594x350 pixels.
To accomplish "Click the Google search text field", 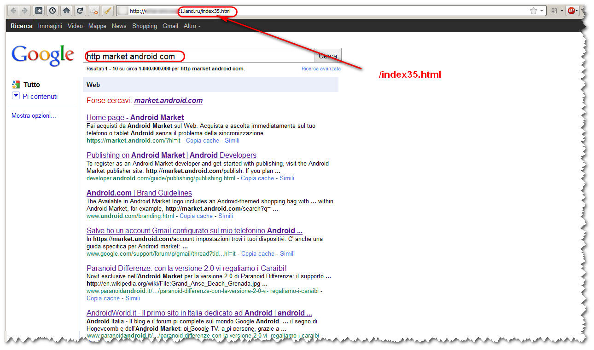I will [198, 56].
